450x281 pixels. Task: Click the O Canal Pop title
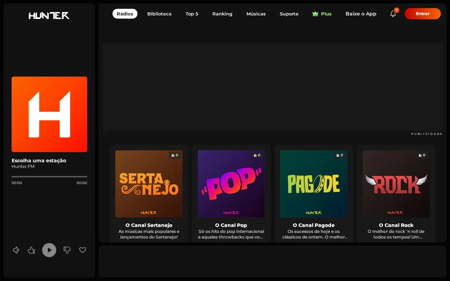pyautogui.click(x=231, y=225)
